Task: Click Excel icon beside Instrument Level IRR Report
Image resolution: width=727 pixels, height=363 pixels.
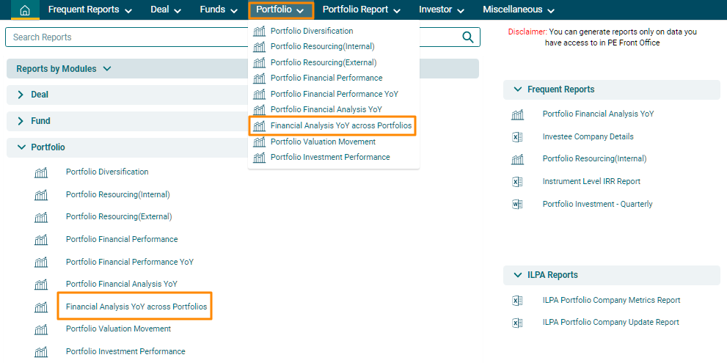Action: 517,182
